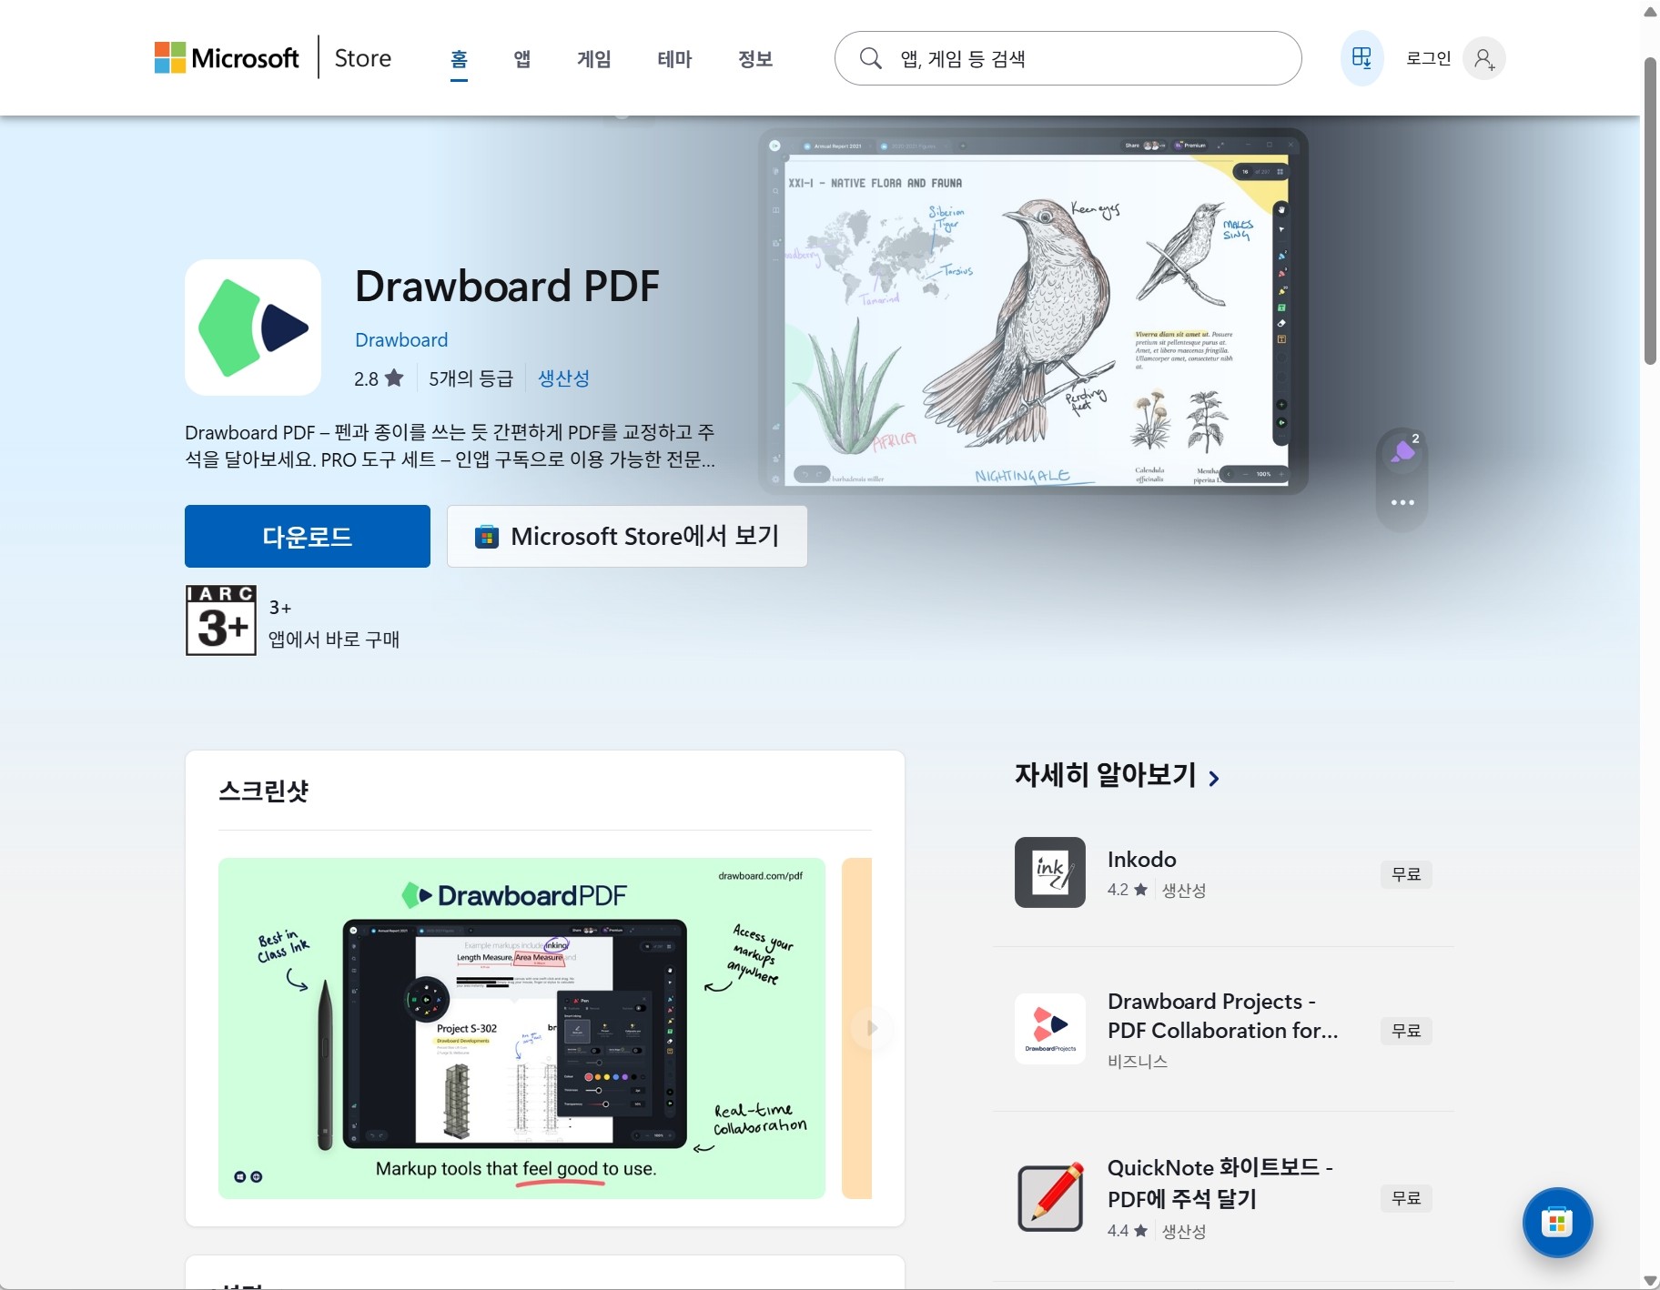Open the three-dot more options button

[x=1402, y=502]
